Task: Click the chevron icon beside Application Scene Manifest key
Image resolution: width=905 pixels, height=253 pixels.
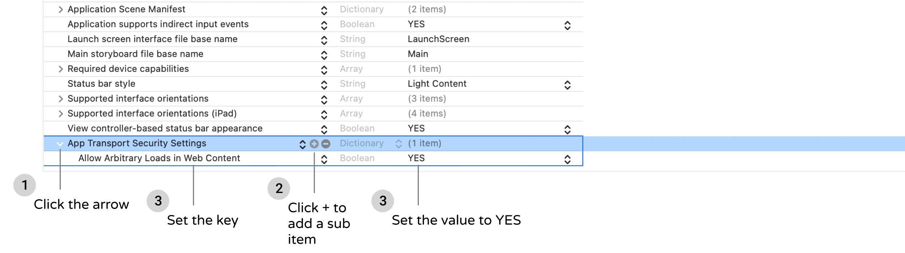Action: point(324,9)
